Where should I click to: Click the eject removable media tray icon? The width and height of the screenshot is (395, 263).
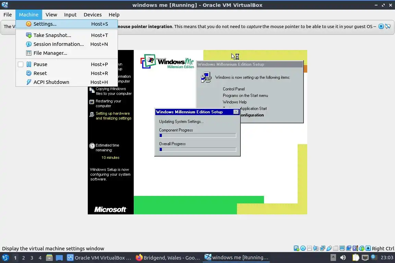click(333, 258)
